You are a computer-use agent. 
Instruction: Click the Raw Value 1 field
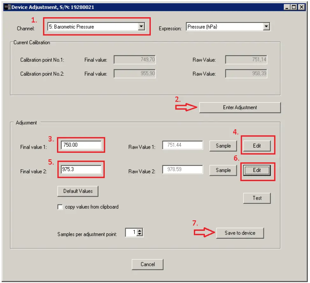point(182,145)
